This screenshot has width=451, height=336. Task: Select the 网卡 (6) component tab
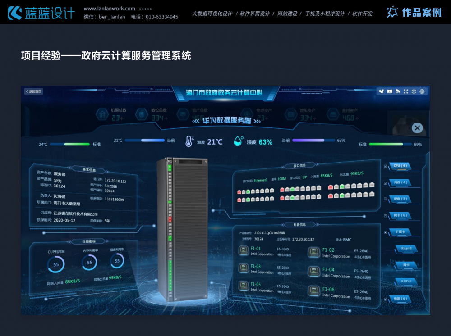pos(400,216)
